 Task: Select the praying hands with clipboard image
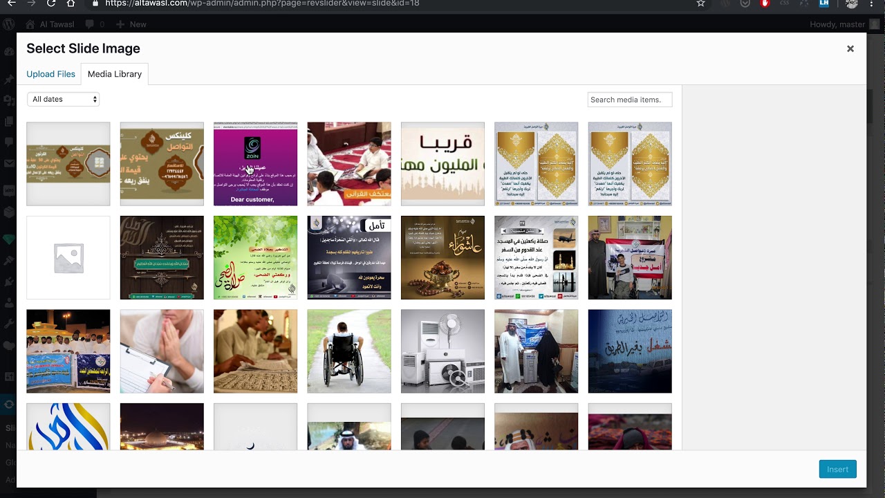[x=162, y=351]
